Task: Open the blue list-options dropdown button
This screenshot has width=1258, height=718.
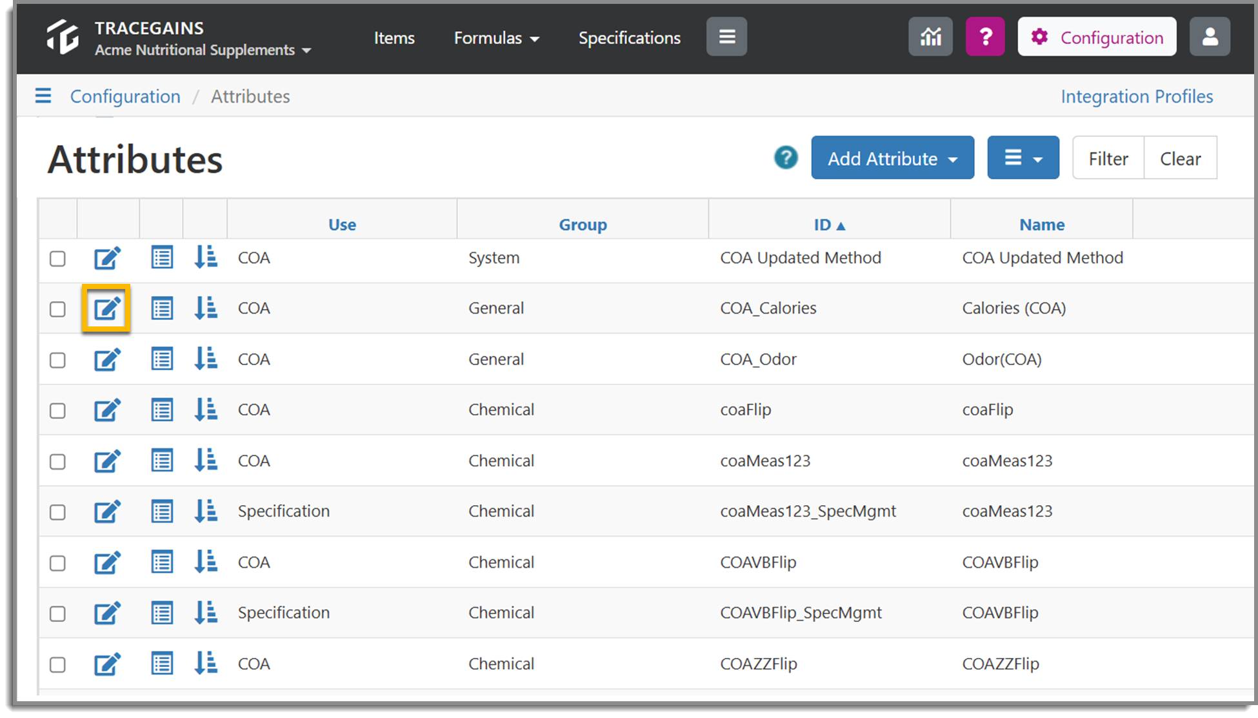Action: 1023,158
